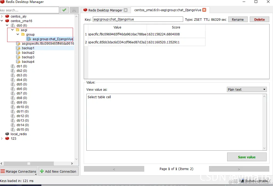Expand the centos_aly connection
This screenshot has width=273, height=186.
pyautogui.click(x=2, y=16)
